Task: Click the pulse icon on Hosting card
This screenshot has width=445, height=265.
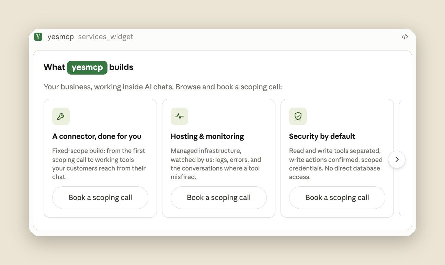Action: click(179, 116)
